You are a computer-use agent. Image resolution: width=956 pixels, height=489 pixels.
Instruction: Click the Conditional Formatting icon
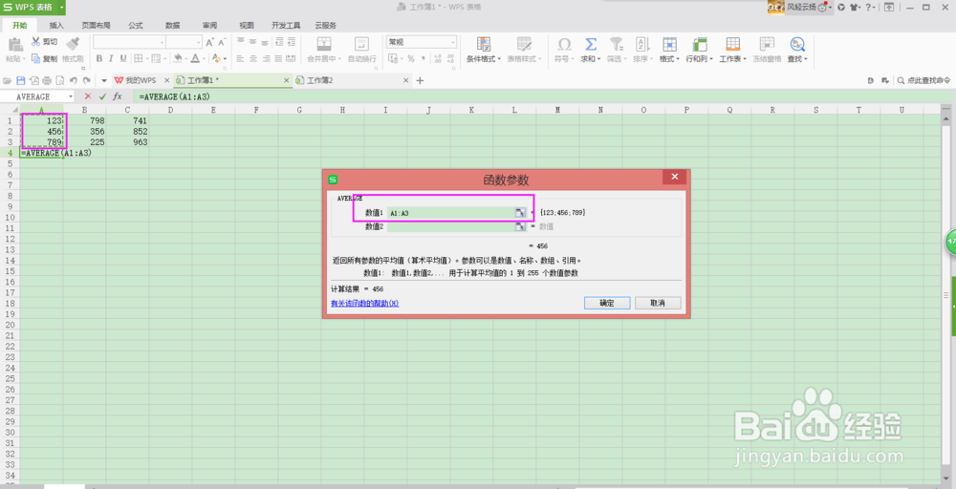pos(484,44)
